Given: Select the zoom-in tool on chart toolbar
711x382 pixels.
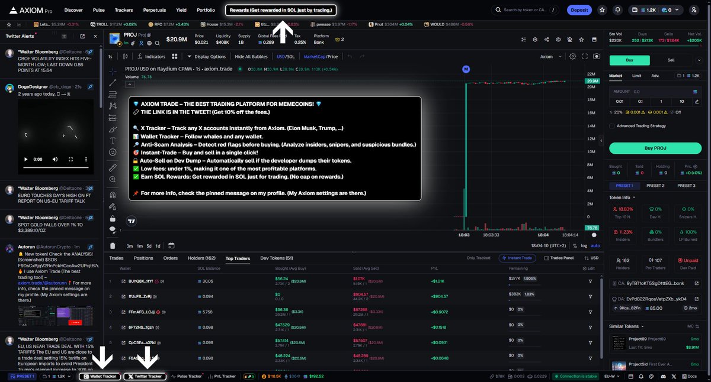Looking at the screenshot, I should 113,180.
